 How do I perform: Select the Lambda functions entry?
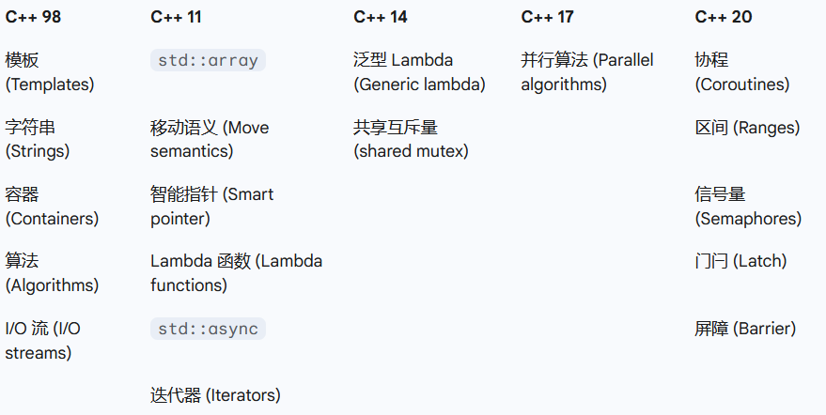236,273
